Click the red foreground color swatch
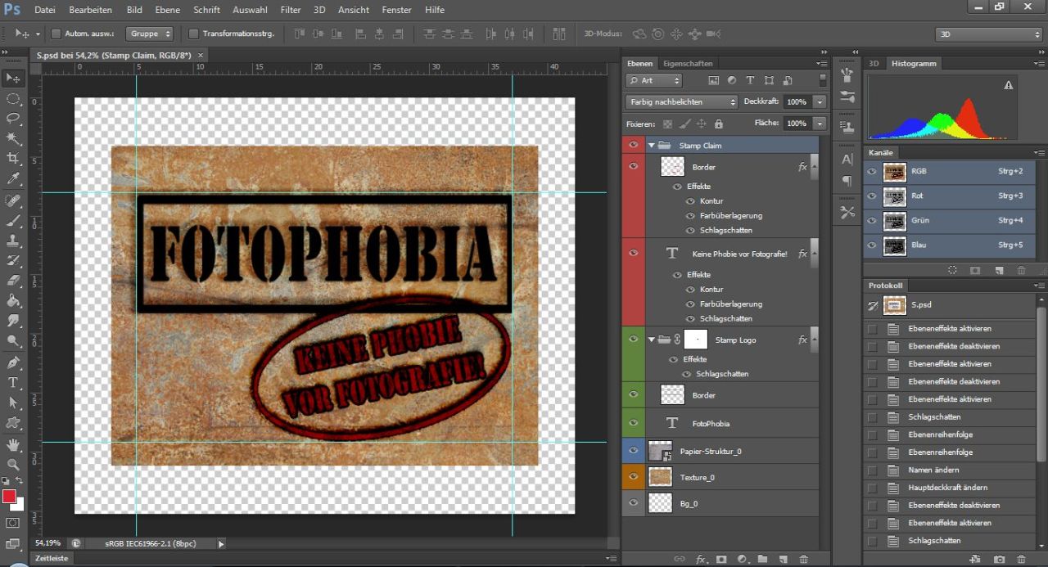Image resolution: width=1048 pixels, height=567 pixels. [9, 496]
